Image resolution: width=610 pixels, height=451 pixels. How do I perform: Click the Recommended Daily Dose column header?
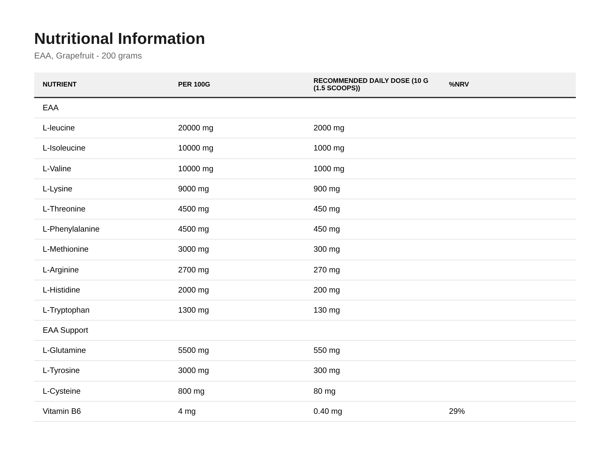(371, 84)
